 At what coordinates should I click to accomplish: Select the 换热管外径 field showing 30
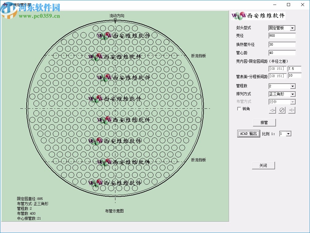(x=281, y=44)
